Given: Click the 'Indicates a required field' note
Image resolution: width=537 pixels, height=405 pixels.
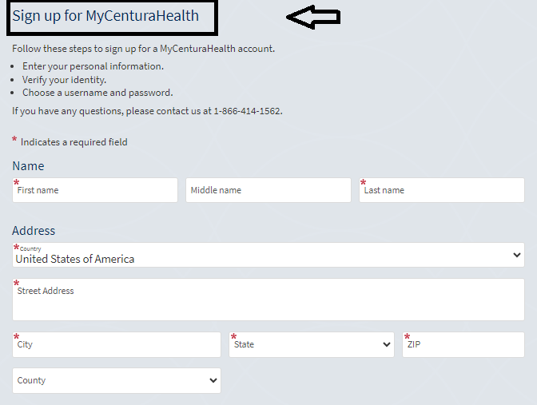Looking at the screenshot, I should coord(74,142).
